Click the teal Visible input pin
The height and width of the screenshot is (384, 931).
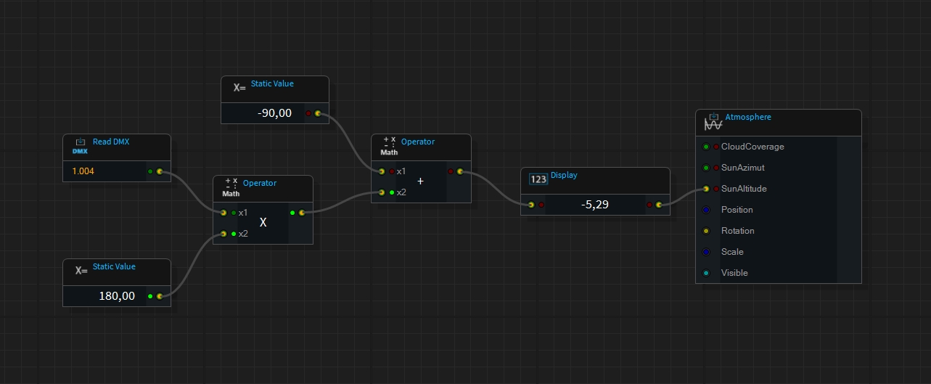point(706,273)
